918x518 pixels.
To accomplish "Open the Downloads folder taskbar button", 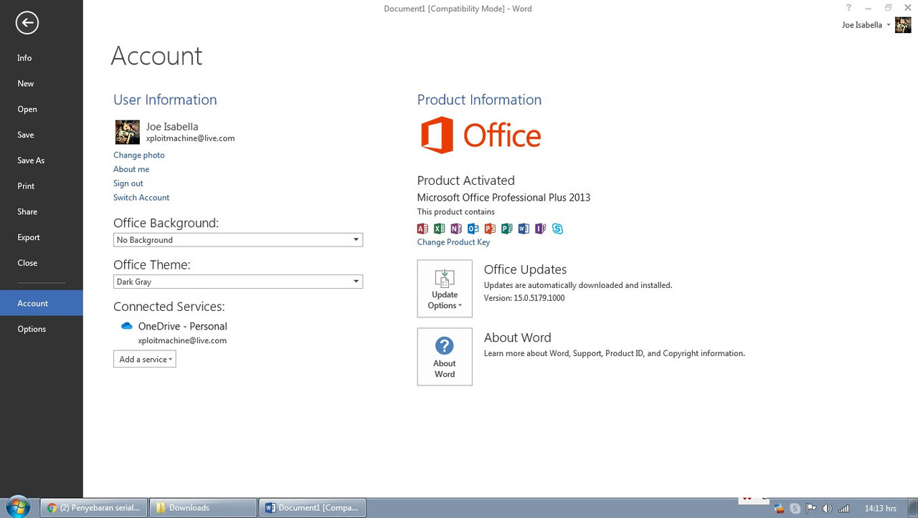I will 203,508.
